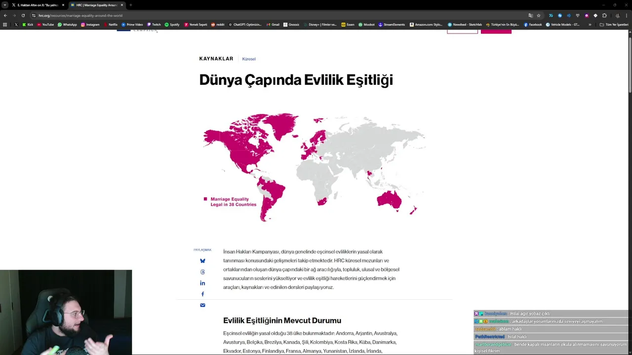The width and height of the screenshot is (632, 355).
Task: Open the Netflix bookmark
Action: point(111,25)
